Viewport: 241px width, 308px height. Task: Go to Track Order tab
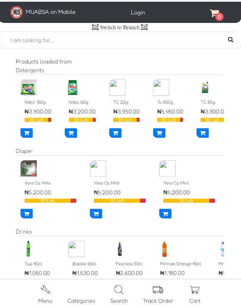coord(158,294)
